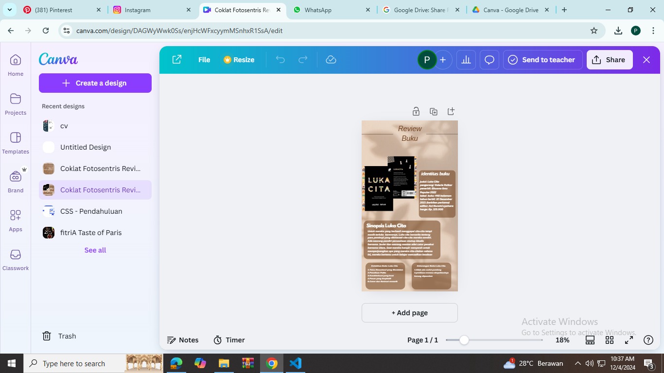Click the lock page icon above the design
Viewport: 664px width, 373px height.
coord(416,112)
